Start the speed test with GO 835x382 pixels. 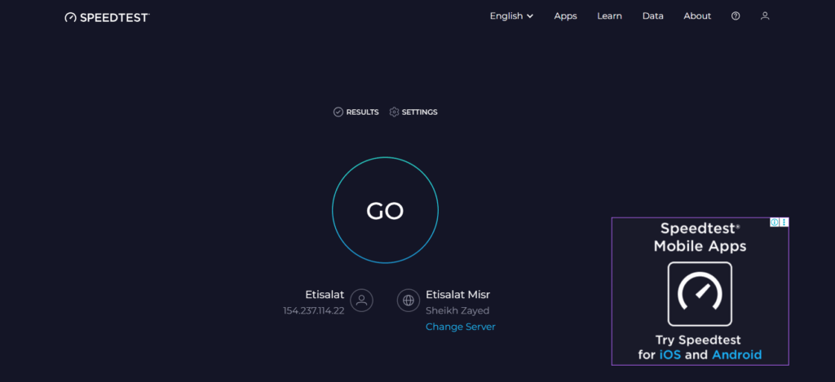tap(385, 211)
